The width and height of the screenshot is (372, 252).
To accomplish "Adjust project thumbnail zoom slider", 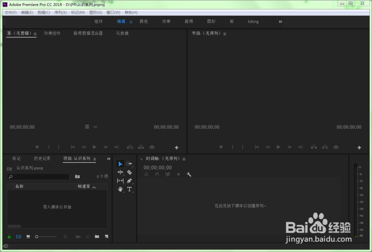I will (45, 237).
